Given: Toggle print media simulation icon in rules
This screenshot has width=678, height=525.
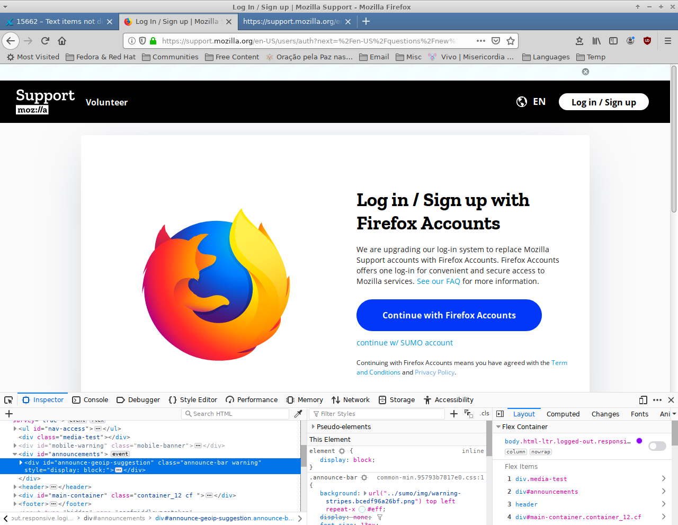Looking at the screenshot, I should [x=469, y=414].
